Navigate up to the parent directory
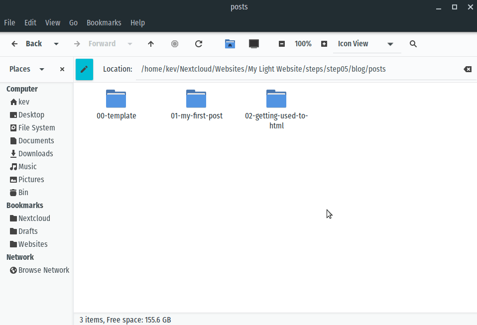This screenshot has width=477, height=325. click(151, 44)
